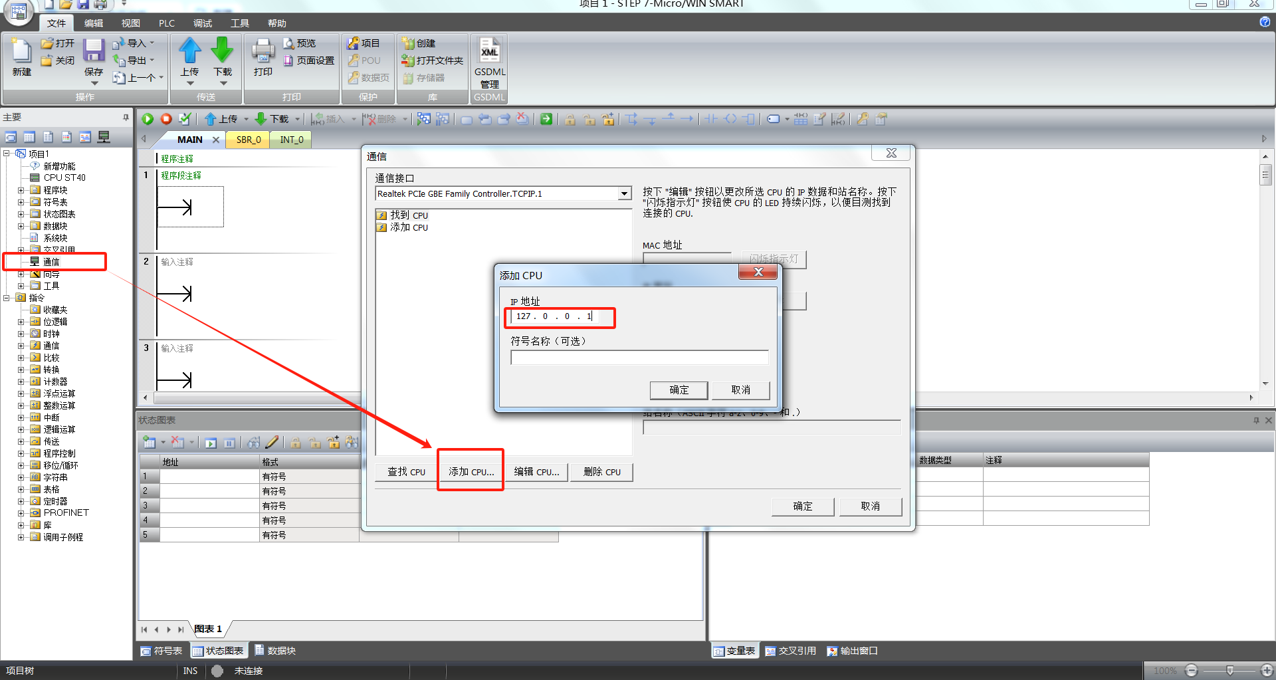Open the 通信接口 combo box dropdown

(624, 194)
